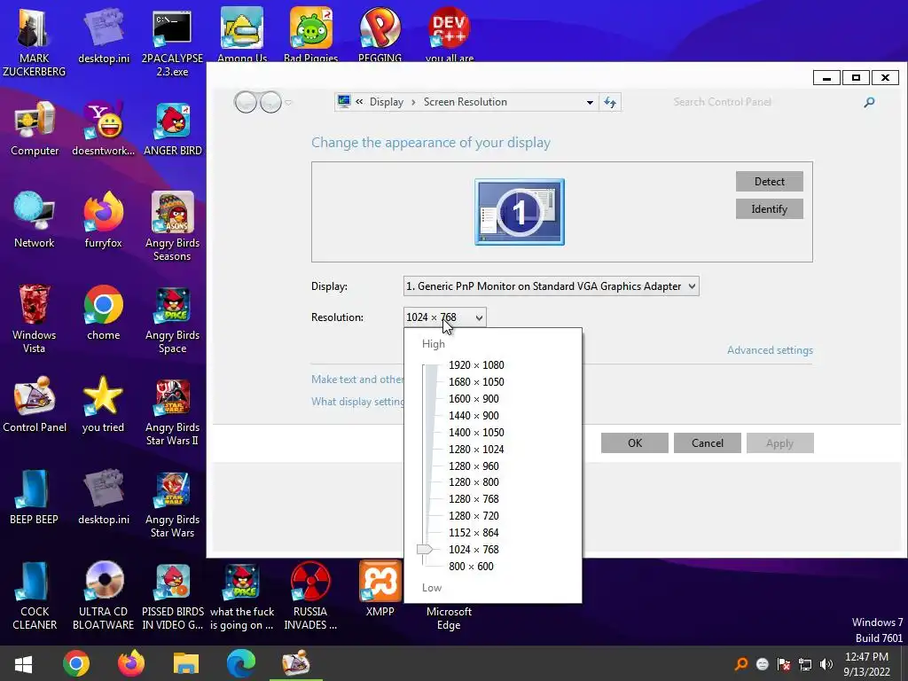Open Firefox from the taskbar
Screen dimensions: 908x681
click(x=131, y=663)
